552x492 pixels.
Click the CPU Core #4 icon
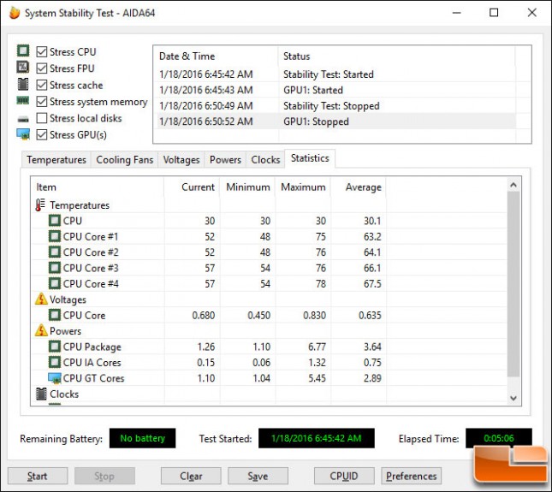point(55,283)
